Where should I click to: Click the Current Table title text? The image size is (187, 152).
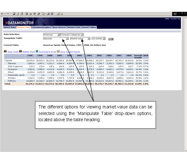click(x=74, y=45)
